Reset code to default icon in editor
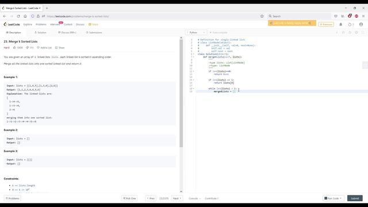Viewport: 368px width, 207px height. click(350, 32)
